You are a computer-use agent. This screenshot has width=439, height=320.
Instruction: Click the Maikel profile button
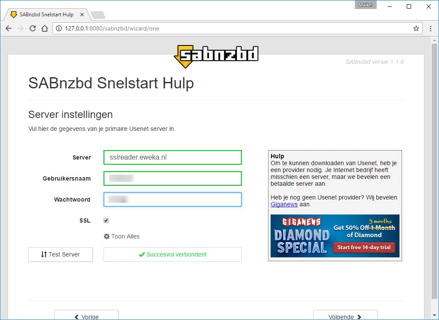click(x=366, y=5)
